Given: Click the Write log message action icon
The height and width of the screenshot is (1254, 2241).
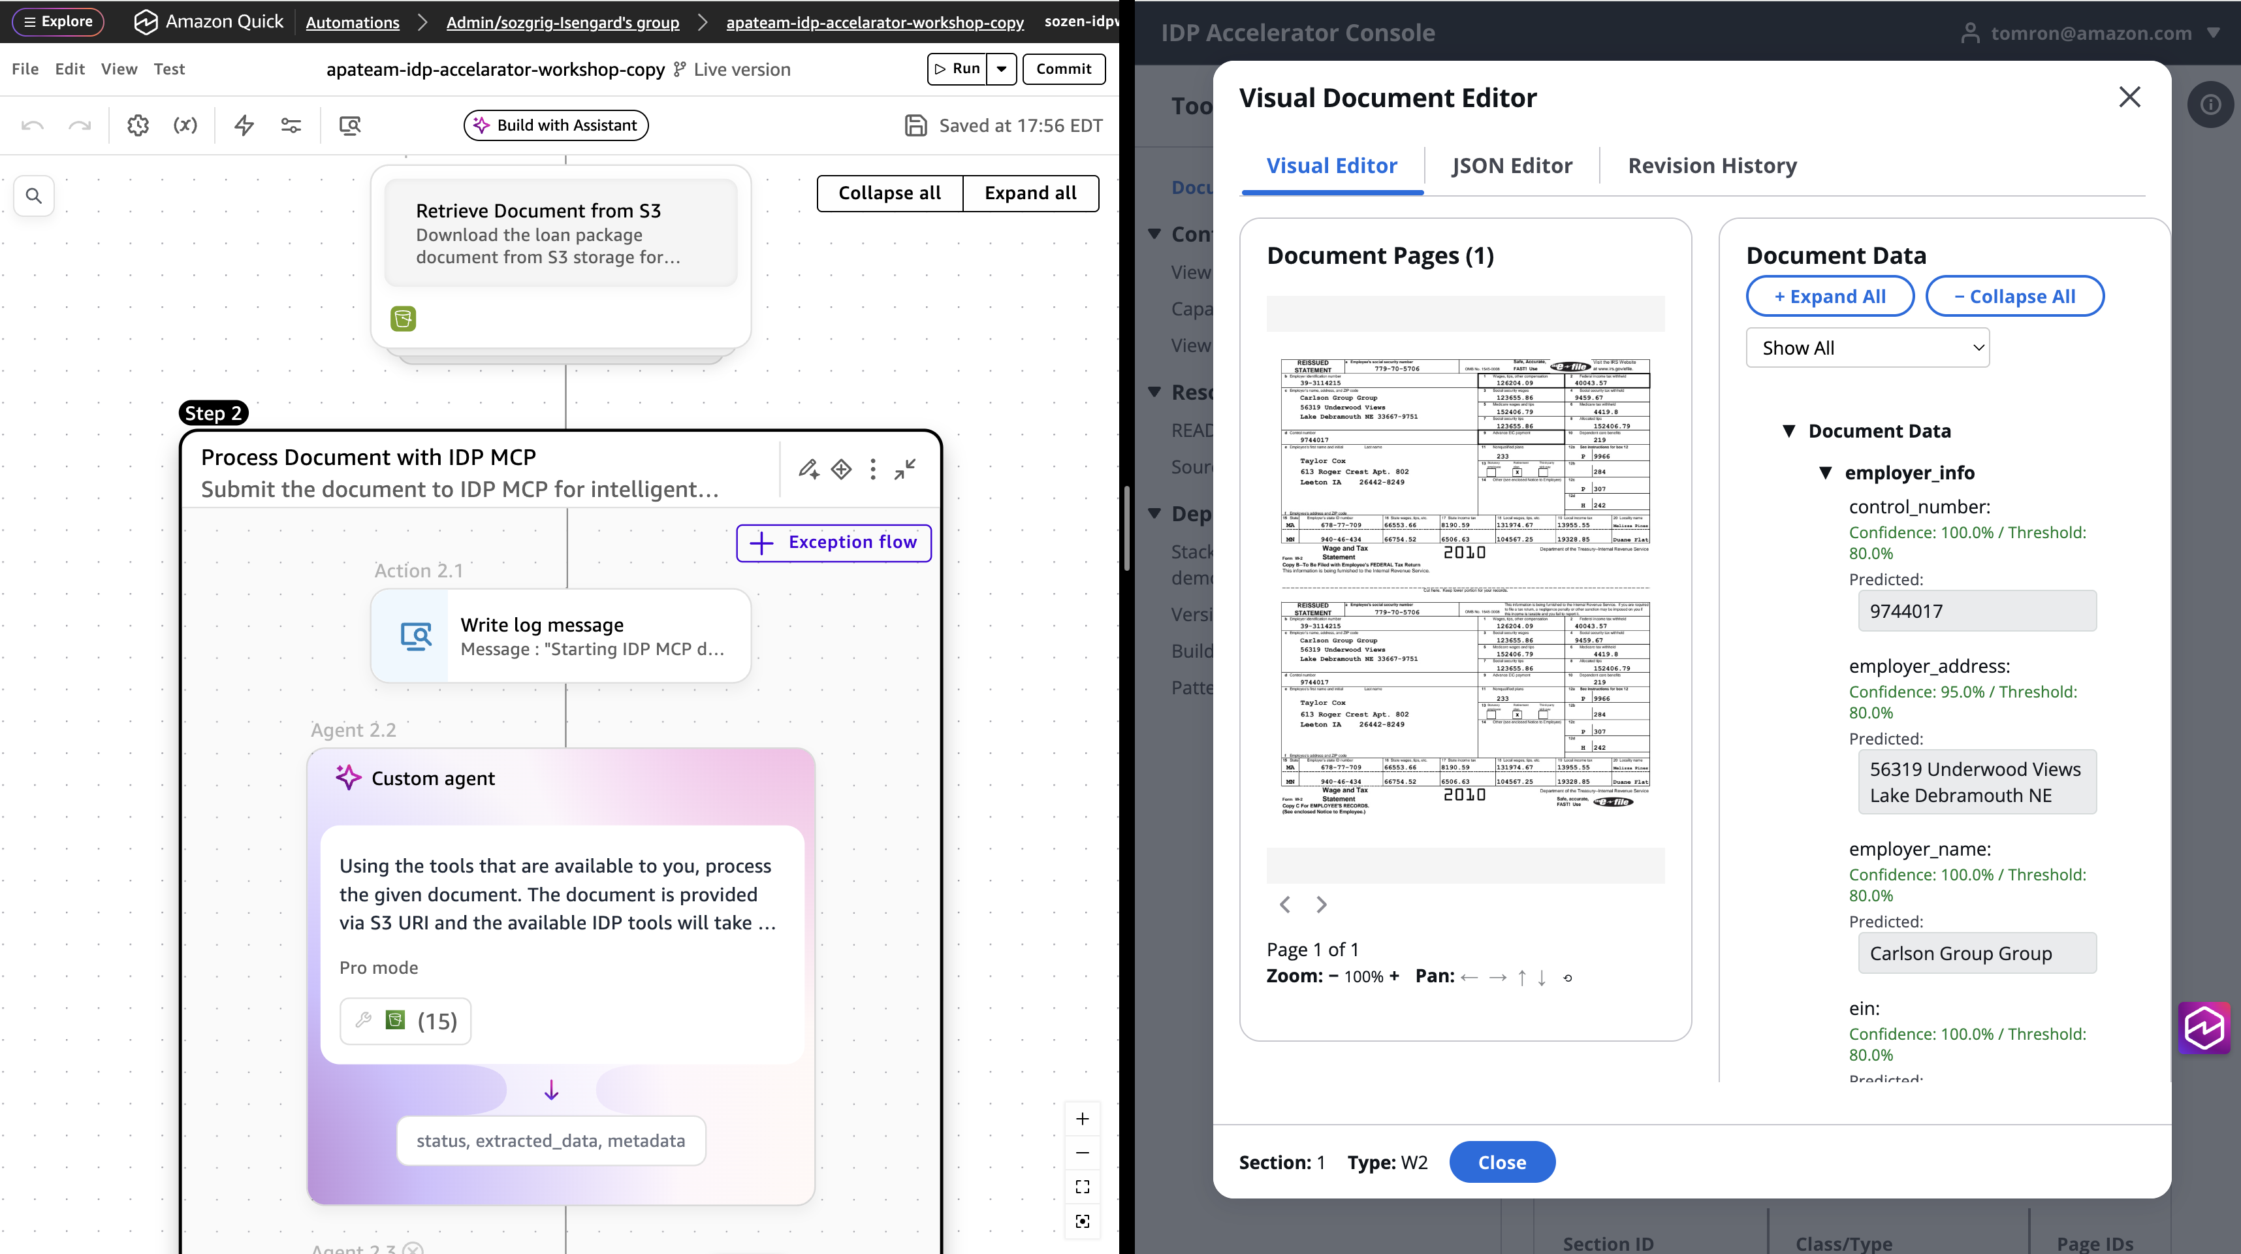Looking at the screenshot, I should tap(416, 636).
